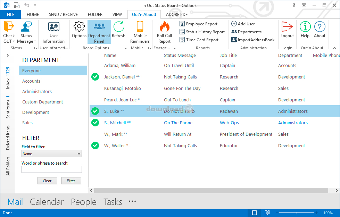This screenshot has height=217, width=340.
Task: Open the Status group dialog launcher
Action: click(35, 48)
